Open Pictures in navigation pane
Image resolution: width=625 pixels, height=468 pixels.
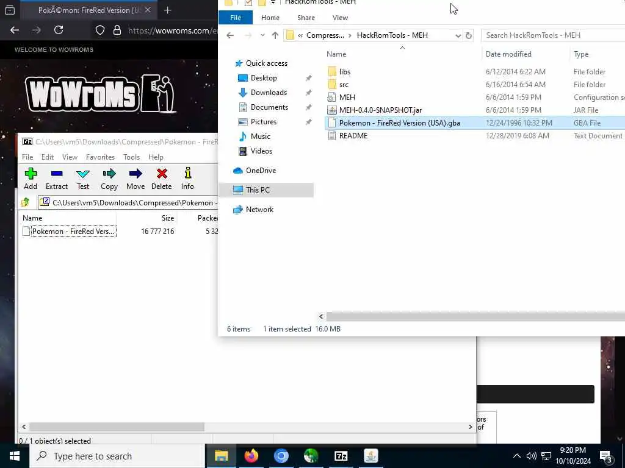[263, 122]
